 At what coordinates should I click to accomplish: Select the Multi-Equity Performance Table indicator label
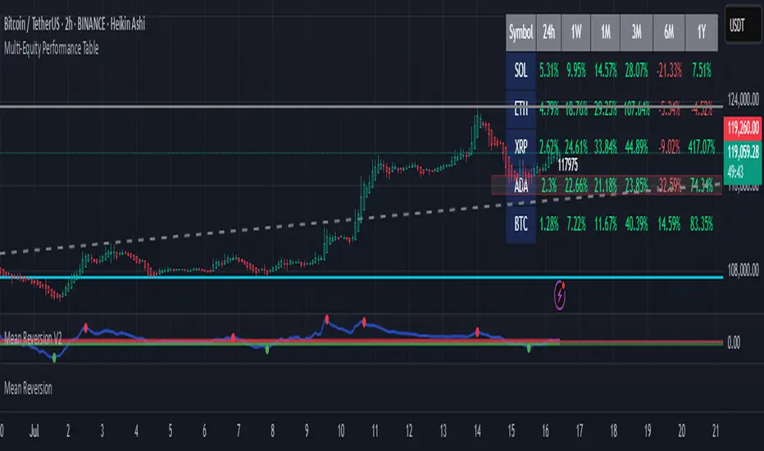[51, 48]
